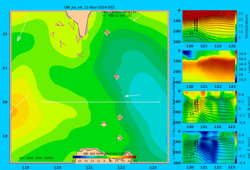Viewport: 250px width, 170px height.
Task: Click the 34.8 tick on salinity colorbar
Action: pos(242,54)
